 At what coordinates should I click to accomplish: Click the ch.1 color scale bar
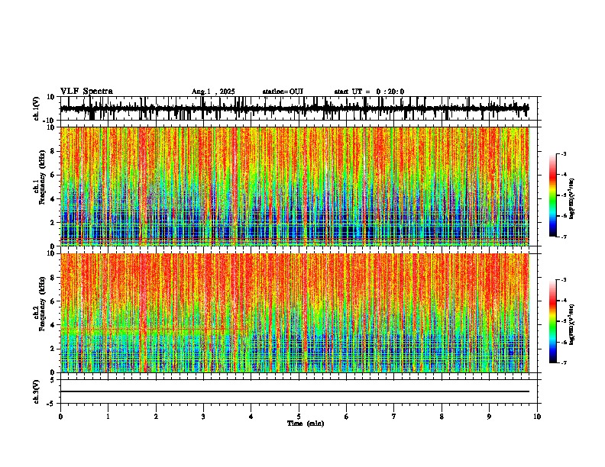coord(552,195)
